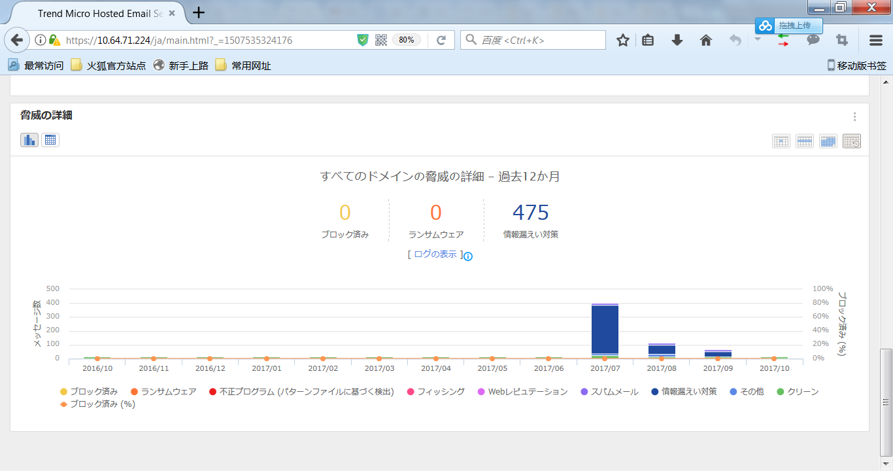This screenshot has width=893, height=471.
Task: Bookmark this page with star icon
Action: [622, 41]
